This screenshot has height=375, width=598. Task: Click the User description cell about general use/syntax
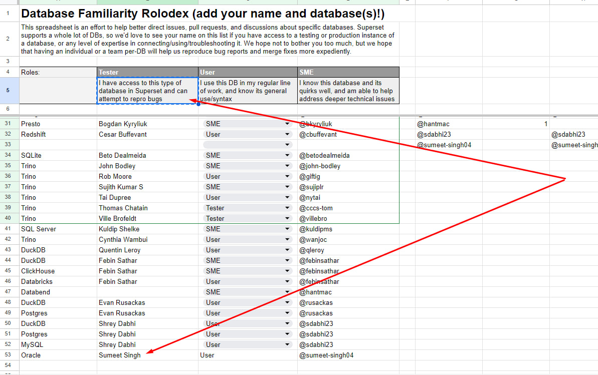[x=248, y=91]
